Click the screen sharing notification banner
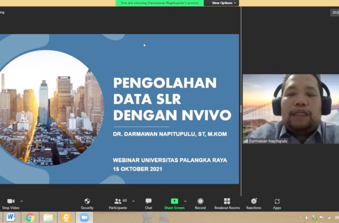Image resolution: width=339 pixels, height=223 pixels. pos(160,3)
